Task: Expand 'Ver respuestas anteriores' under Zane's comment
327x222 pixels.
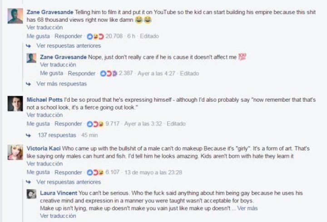Action: 69,46
